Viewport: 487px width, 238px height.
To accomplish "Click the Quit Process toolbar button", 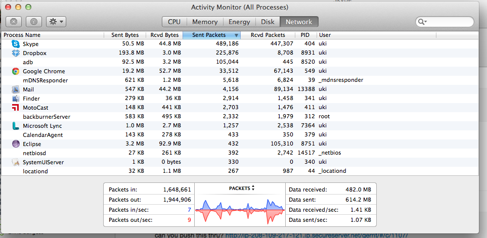I will coord(14,22).
